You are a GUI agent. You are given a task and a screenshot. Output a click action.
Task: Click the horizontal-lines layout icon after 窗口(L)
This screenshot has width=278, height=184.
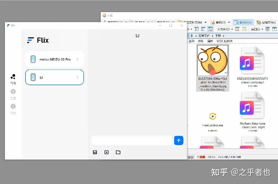point(268,29)
